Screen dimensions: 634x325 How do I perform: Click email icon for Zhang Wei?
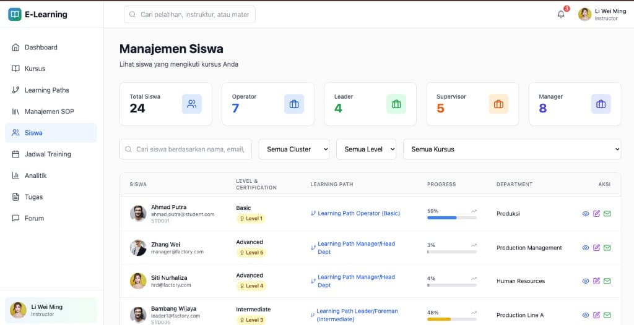(607, 248)
